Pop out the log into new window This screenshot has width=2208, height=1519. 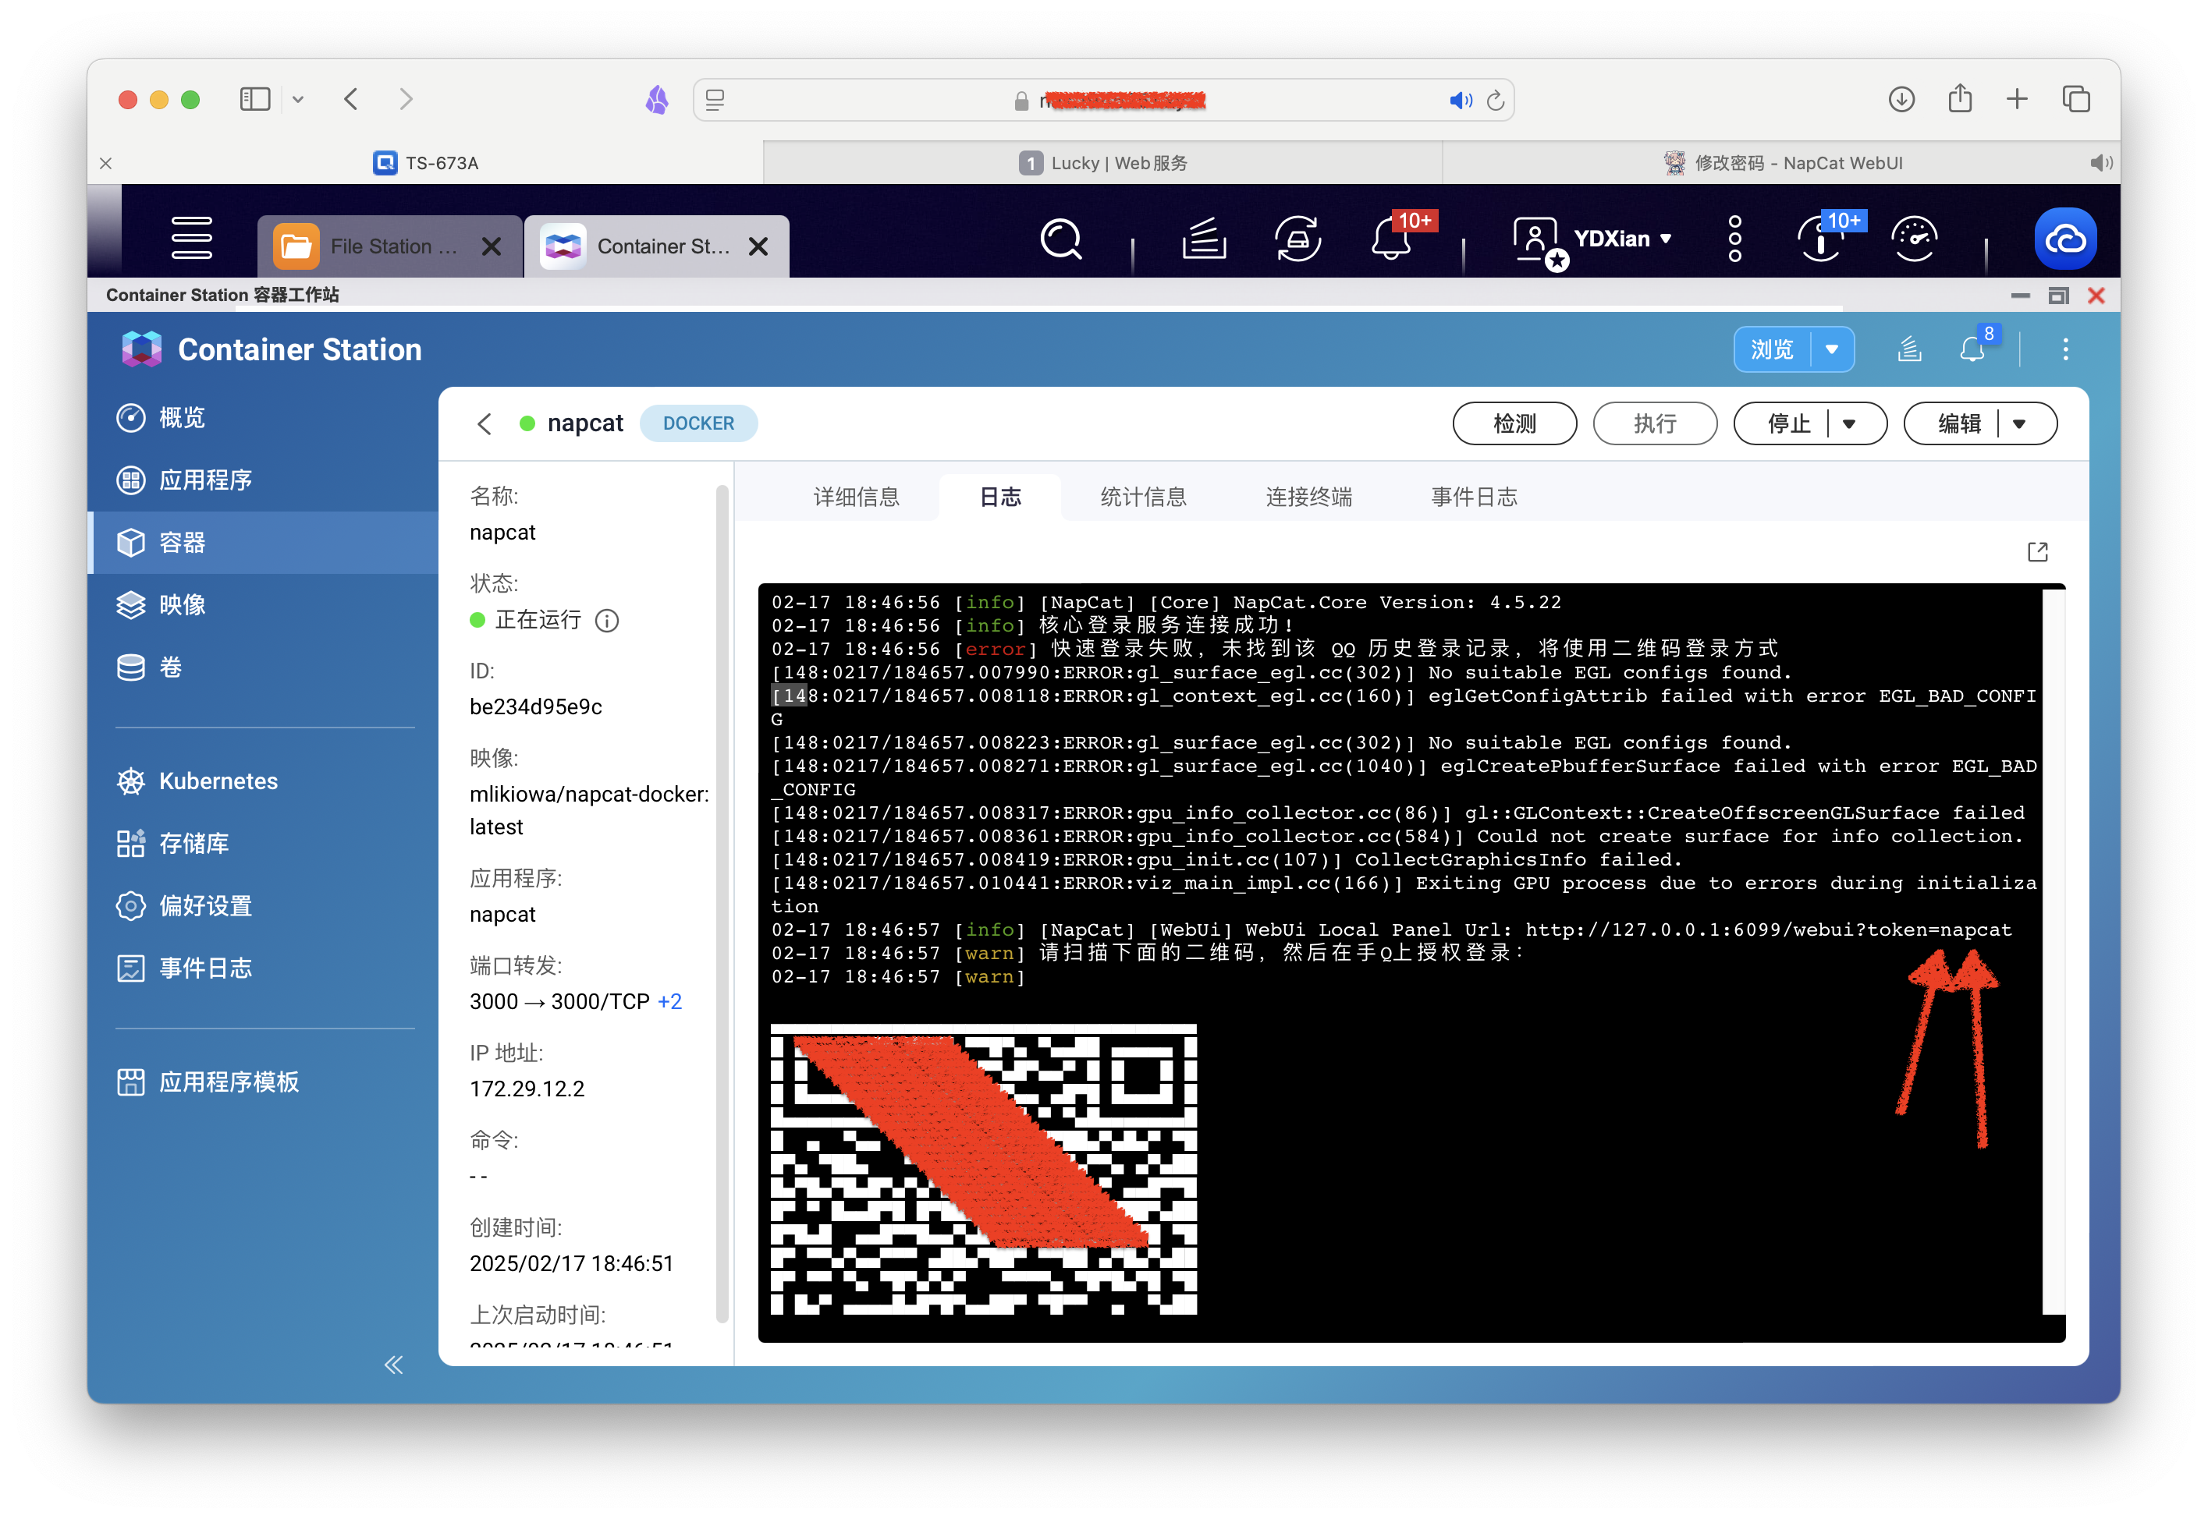coord(2038,552)
